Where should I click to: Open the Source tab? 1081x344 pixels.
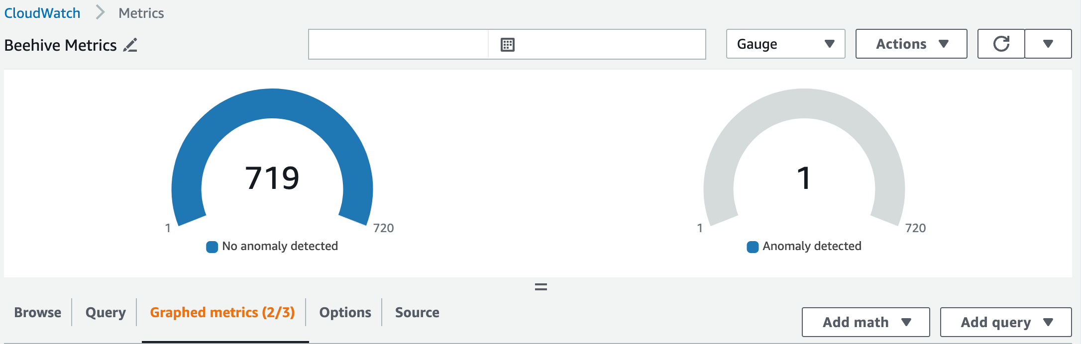(x=417, y=312)
